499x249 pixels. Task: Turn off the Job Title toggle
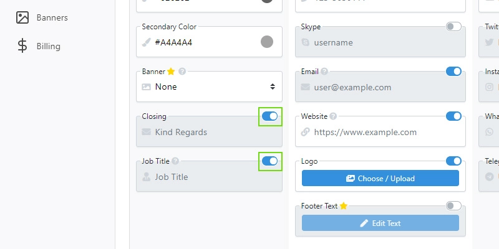[270, 161]
